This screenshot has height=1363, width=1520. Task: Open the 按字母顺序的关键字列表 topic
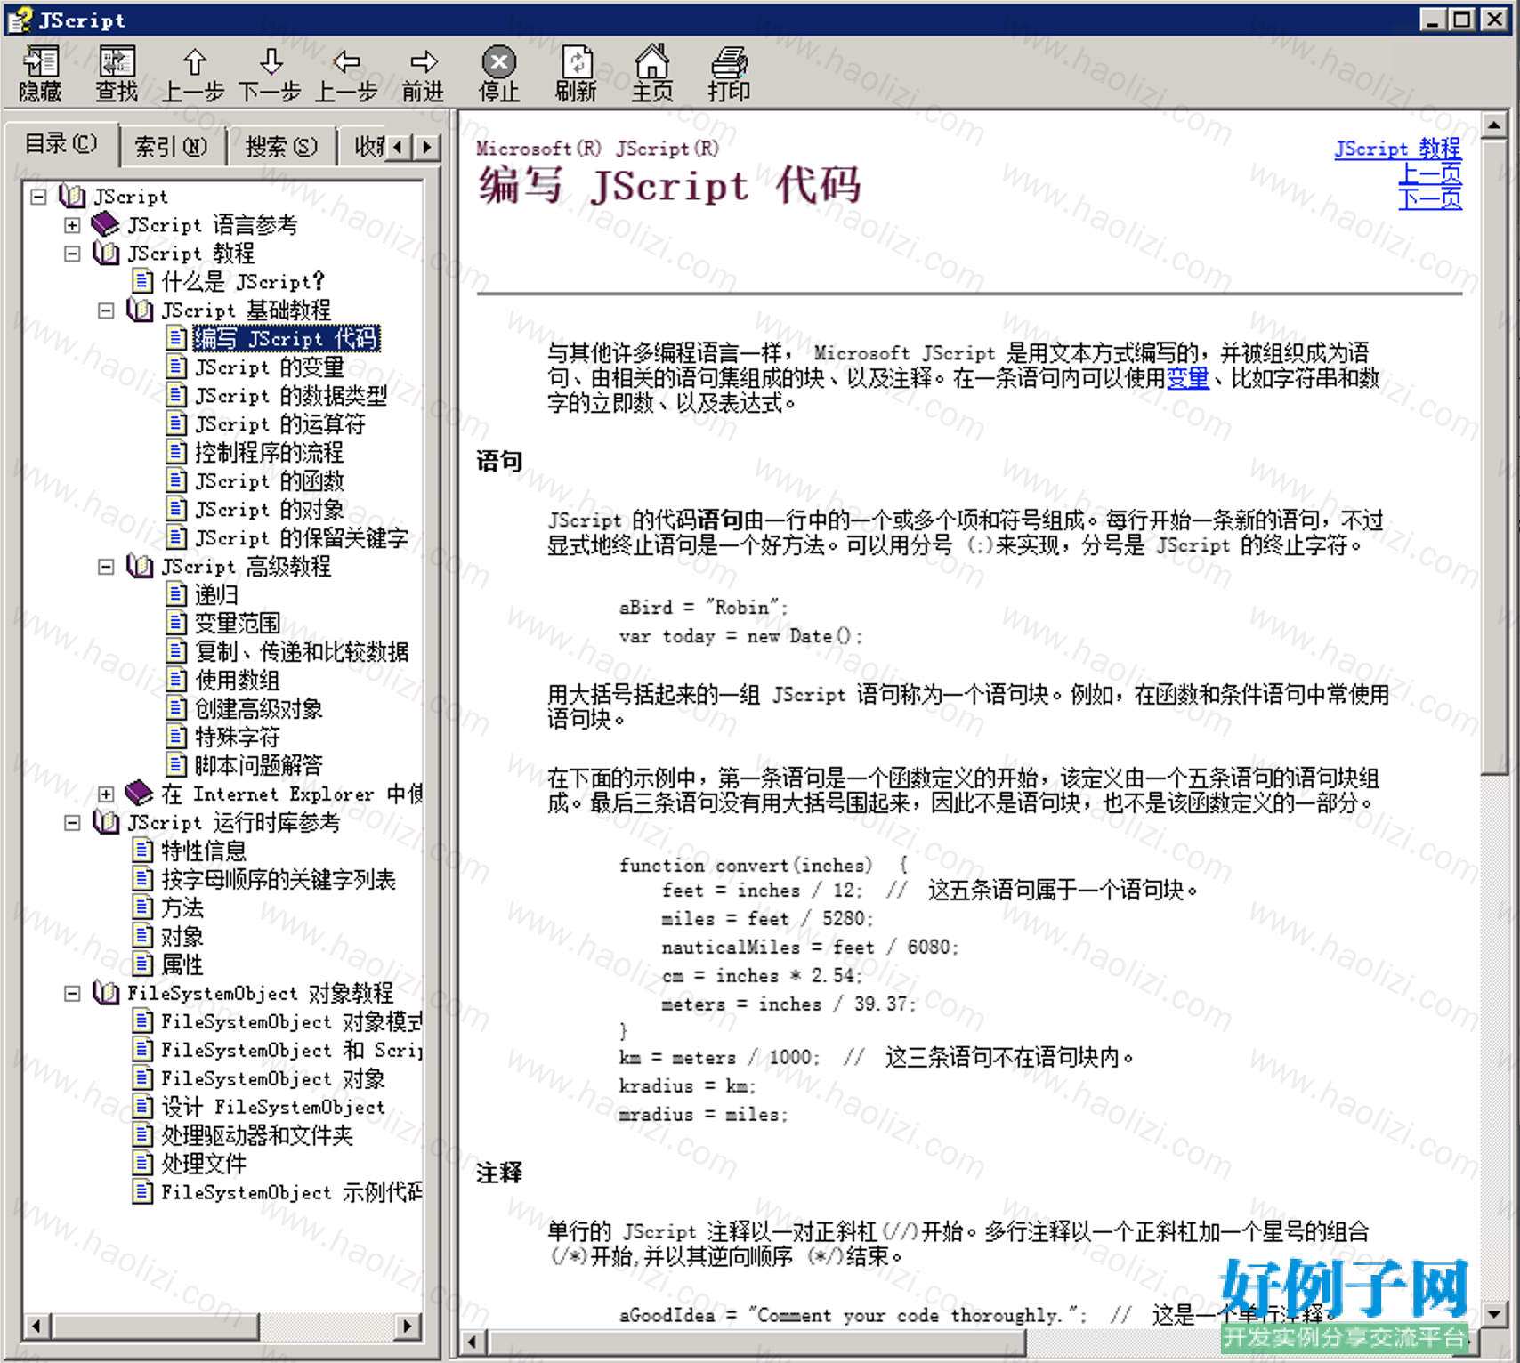tap(279, 879)
